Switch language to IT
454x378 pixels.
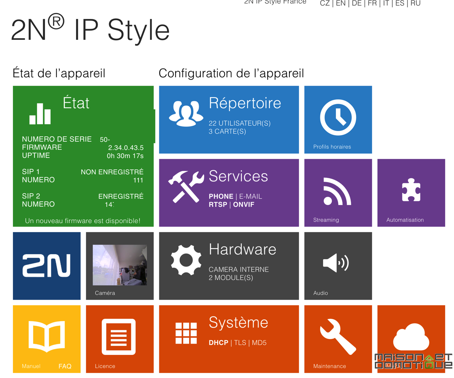[386, 3]
